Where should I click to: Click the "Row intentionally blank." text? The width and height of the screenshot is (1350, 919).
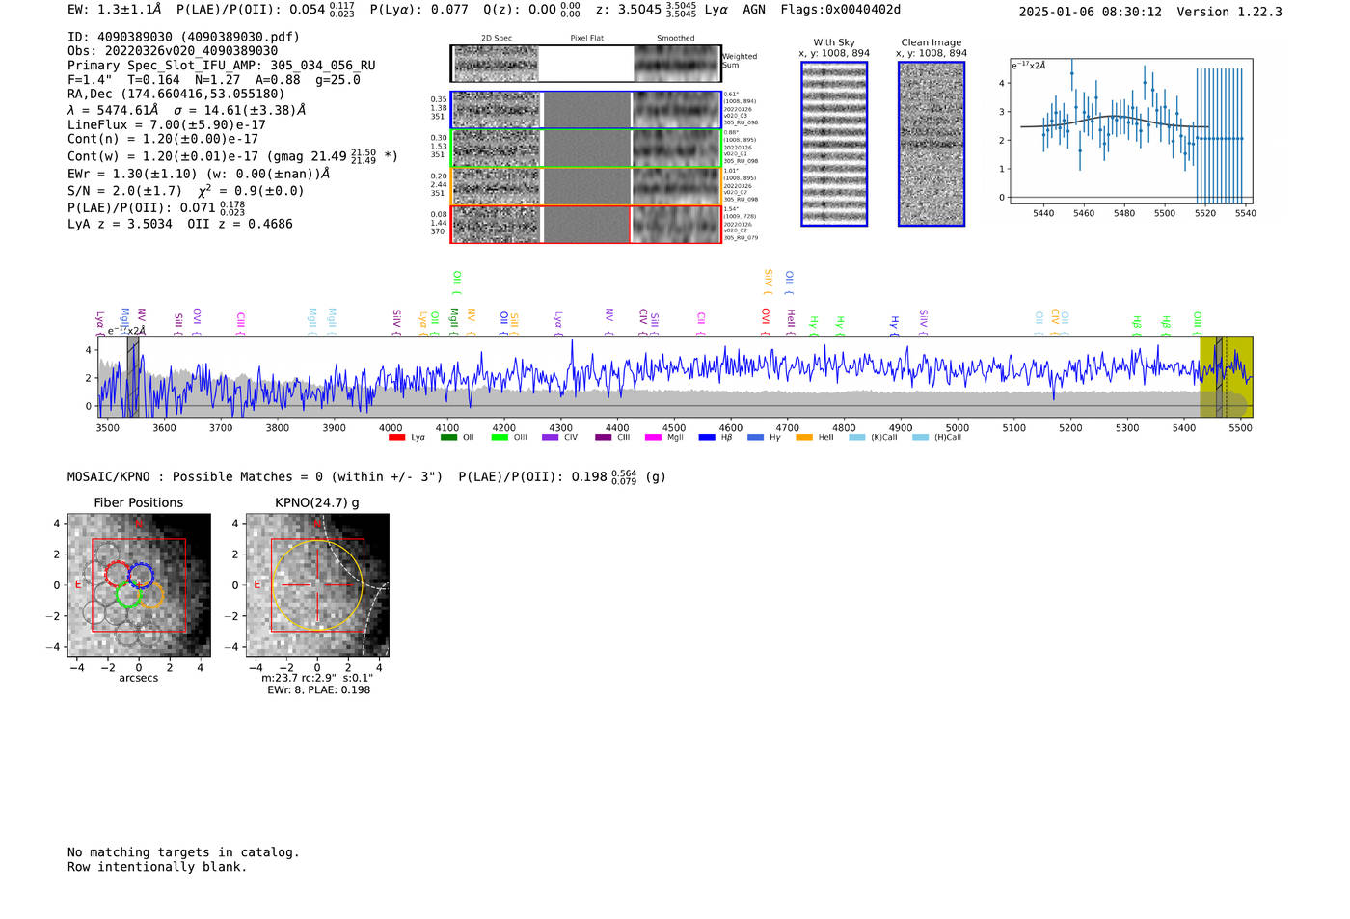point(157,867)
